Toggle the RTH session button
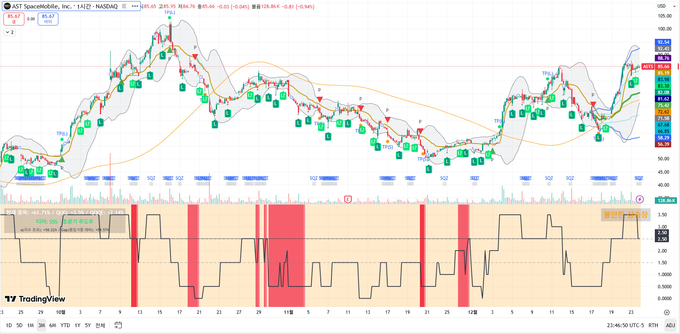The image size is (680, 334). click(653, 325)
